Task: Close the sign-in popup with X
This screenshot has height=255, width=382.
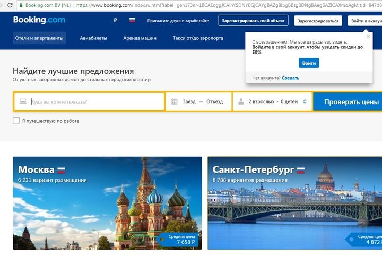Action: click(x=368, y=36)
